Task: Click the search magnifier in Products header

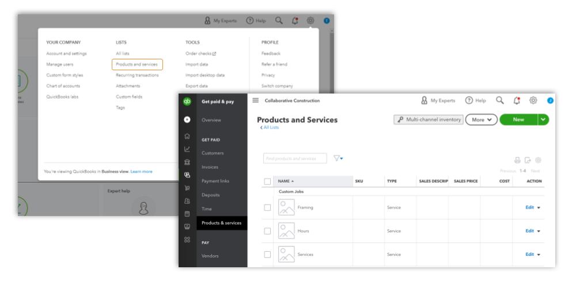Action: tap(500, 100)
